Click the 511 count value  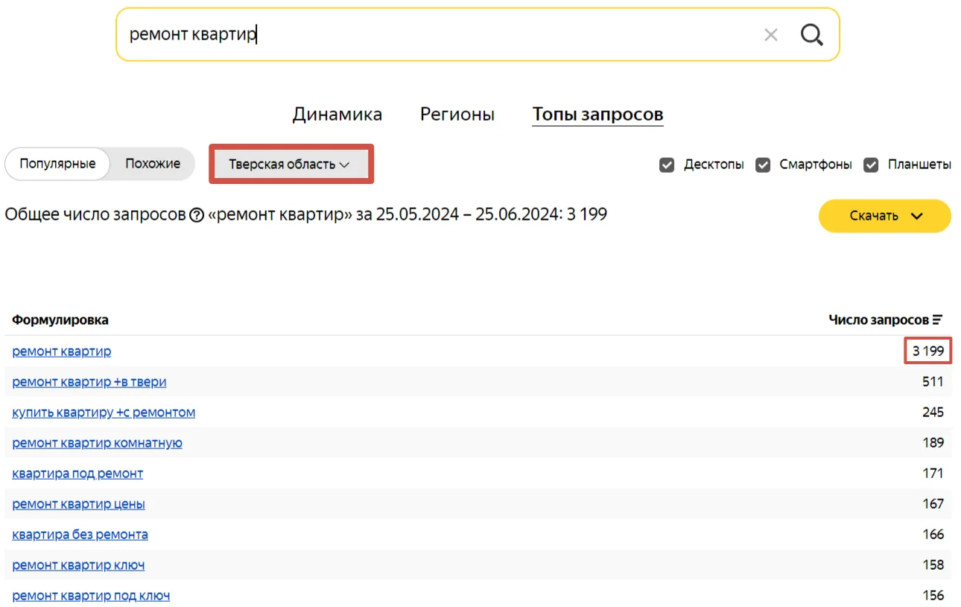click(x=933, y=382)
